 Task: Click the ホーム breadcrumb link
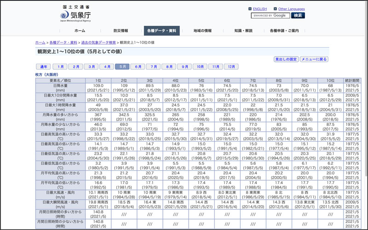coord(40,42)
